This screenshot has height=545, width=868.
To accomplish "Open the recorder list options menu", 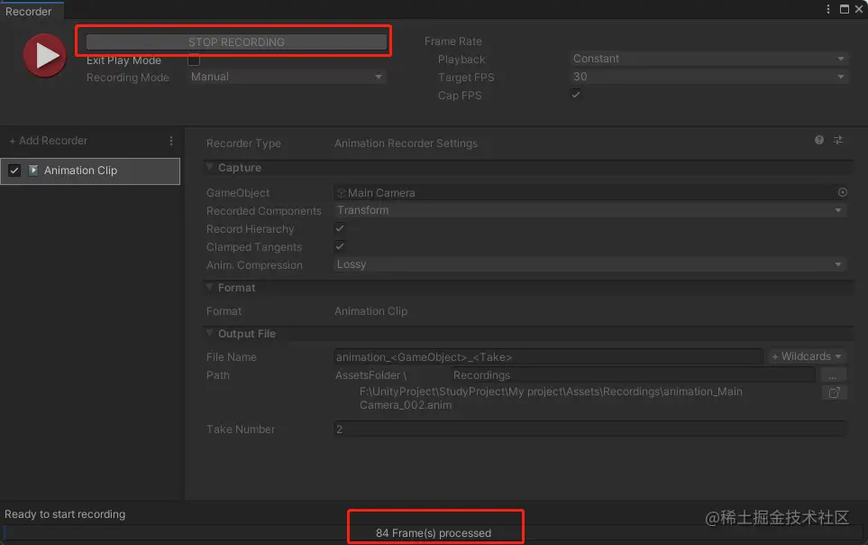I will click(x=171, y=141).
